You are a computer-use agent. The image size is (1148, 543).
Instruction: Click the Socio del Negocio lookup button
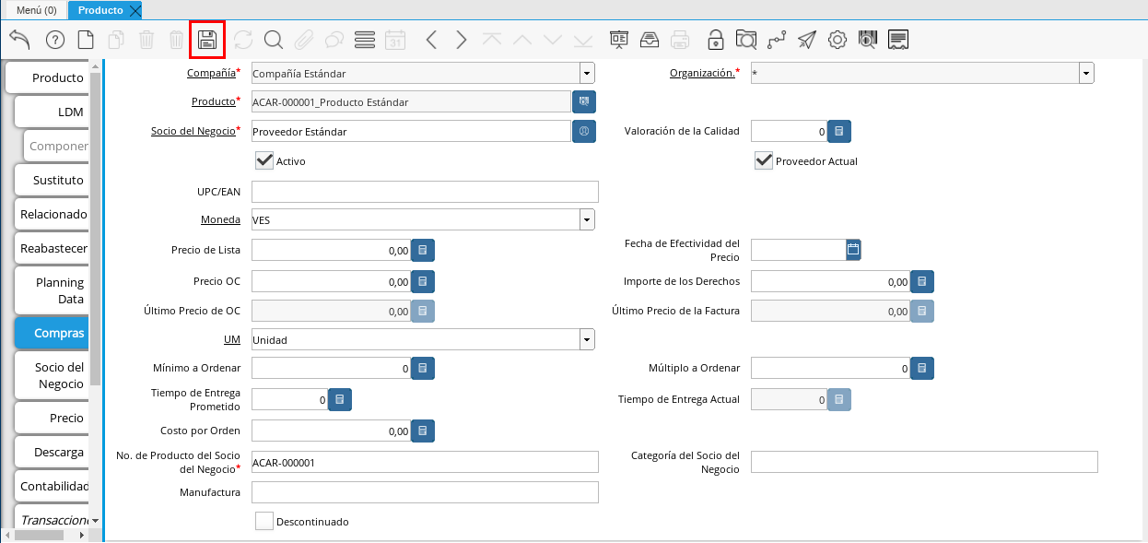tap(584, 132)
